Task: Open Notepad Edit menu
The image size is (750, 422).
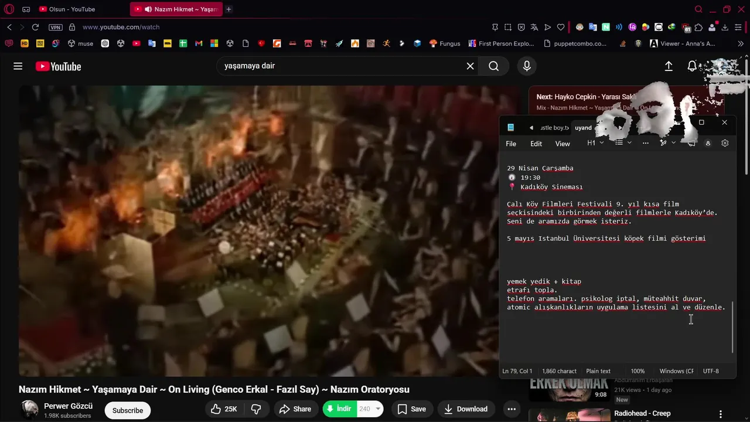Action: click(x=536, y=144)
